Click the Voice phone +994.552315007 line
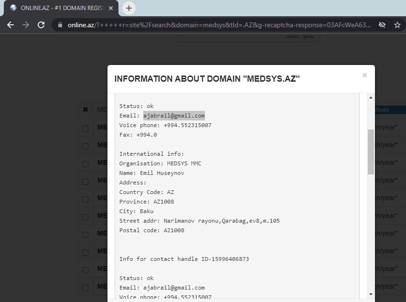The height and width of the screenshot is (302, 406). tap(165, 125)
